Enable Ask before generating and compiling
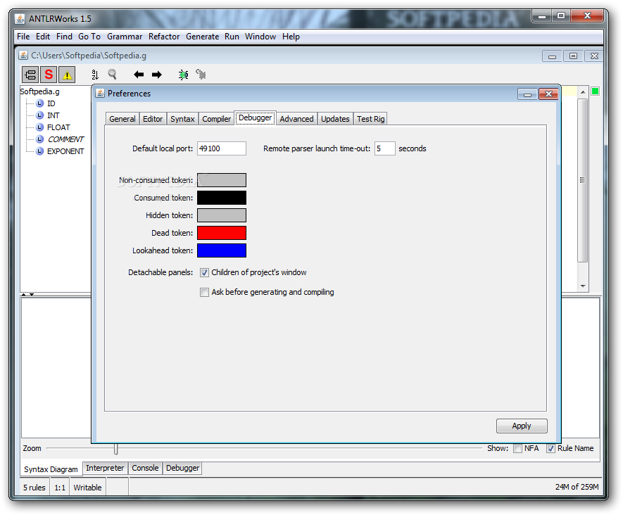 pyautogui.click(x=204, y=292)
